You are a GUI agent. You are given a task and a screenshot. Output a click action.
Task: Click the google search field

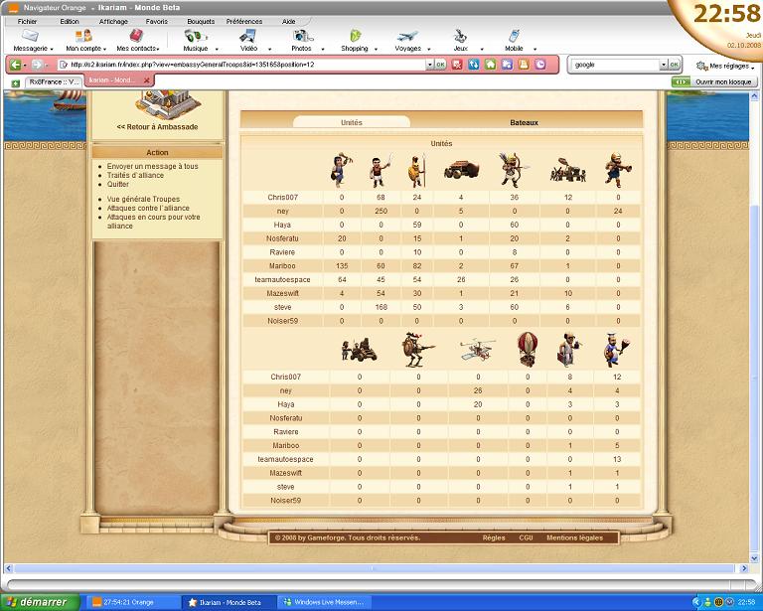(x=616, y=65)
